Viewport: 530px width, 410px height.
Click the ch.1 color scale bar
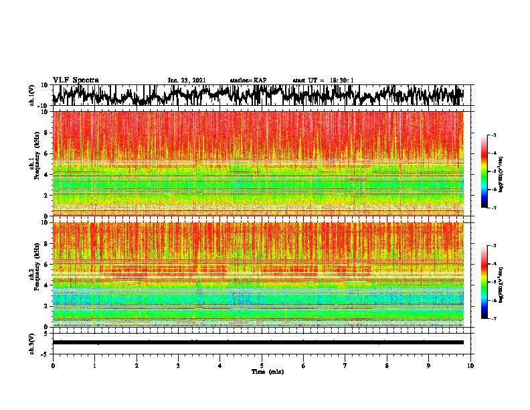coord(484,172)
